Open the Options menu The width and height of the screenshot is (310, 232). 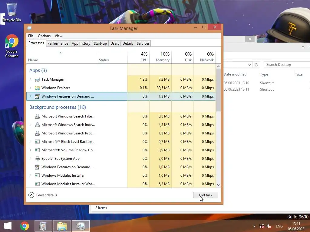[x=44, y=36]
